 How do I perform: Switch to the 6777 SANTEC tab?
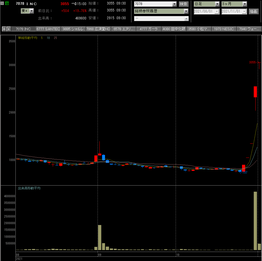point(49,29)
